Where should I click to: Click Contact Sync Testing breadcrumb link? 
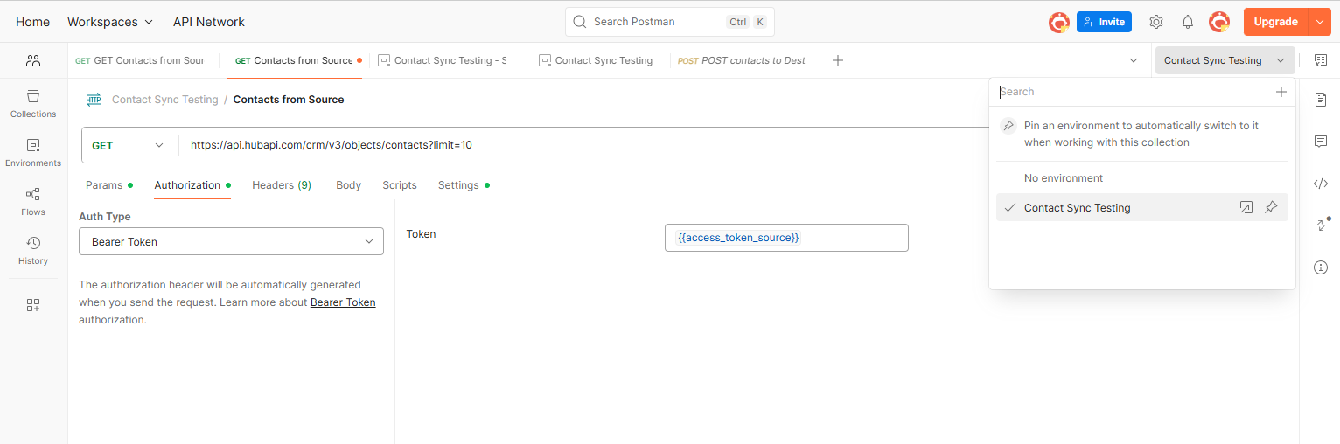coord(165,100)
